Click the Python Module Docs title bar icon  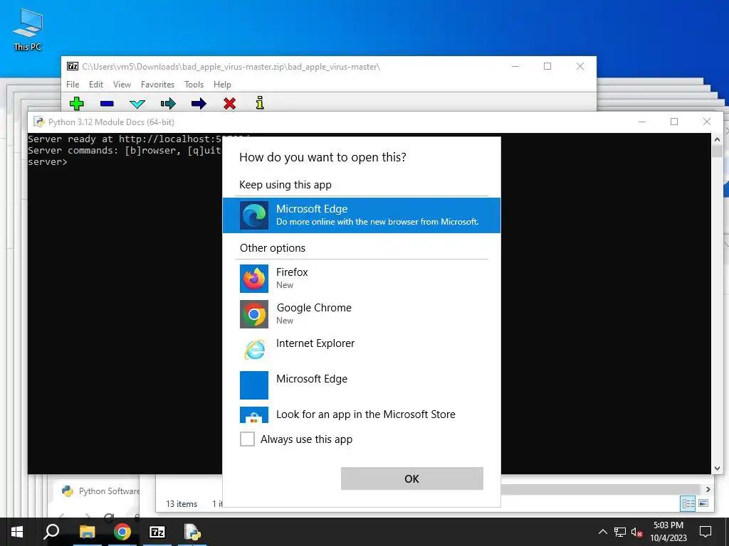(x=39, y=122)
